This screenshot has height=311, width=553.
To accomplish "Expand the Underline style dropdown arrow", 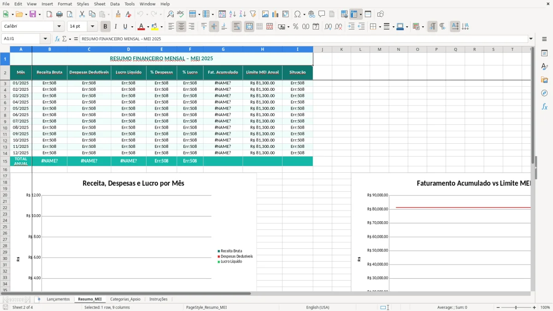I will [132, 27].
